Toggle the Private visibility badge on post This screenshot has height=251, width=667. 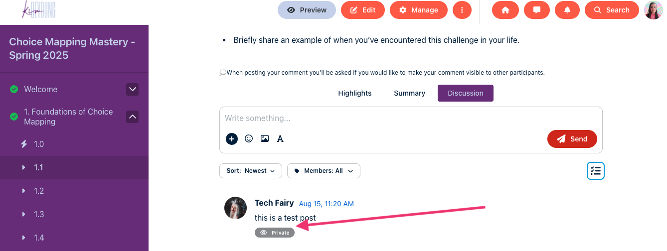[x=275, y=233]
